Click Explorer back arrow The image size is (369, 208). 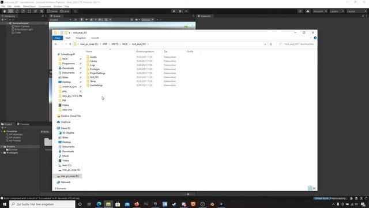pos(56,44)
